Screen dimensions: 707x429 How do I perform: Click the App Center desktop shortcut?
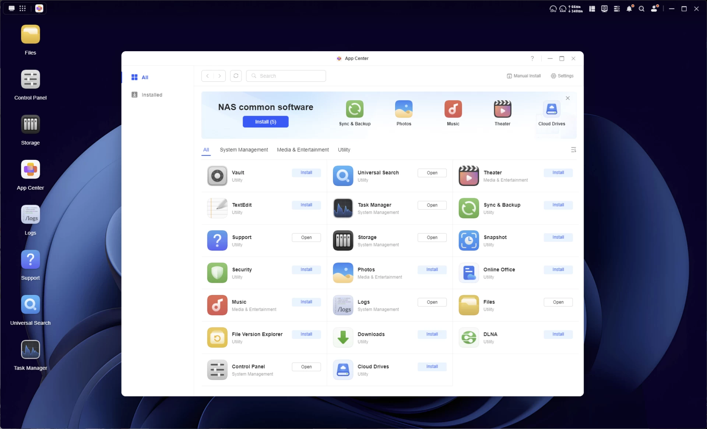pyautogui.click(x=30, y=169)
